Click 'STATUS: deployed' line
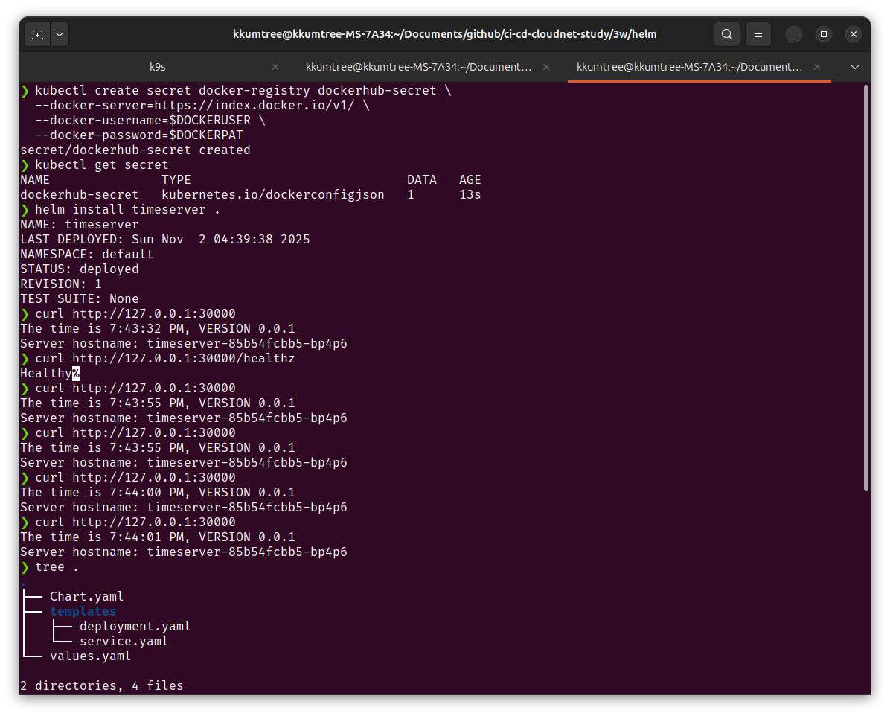The height and width of the screenshot is (716, 890). point(80,269)
